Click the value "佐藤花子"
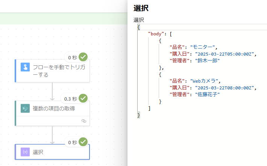This screenshot has height=166, width=267. pos(208,94)
